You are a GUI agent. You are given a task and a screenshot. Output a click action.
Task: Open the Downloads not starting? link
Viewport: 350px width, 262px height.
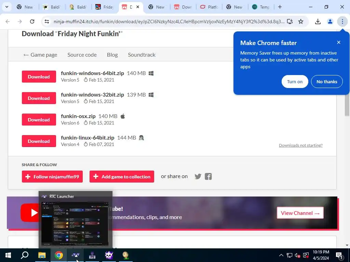(301, 145)
